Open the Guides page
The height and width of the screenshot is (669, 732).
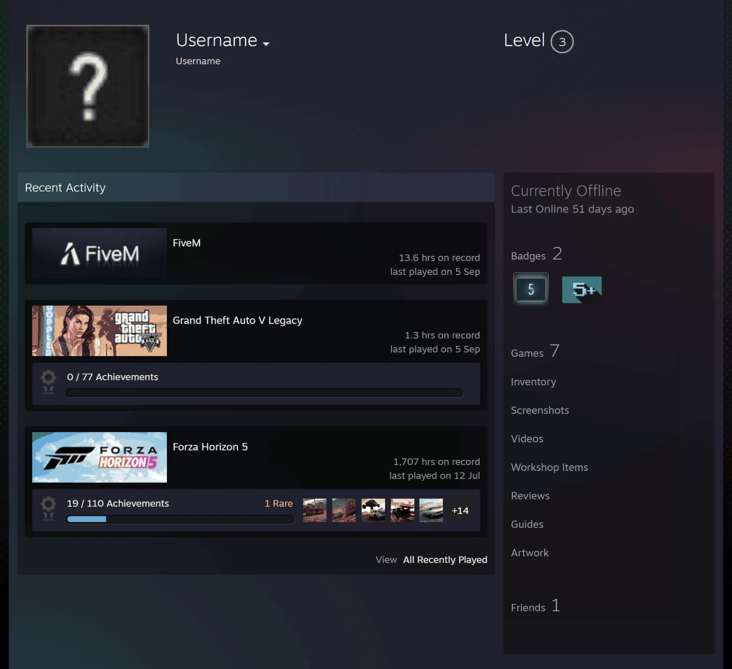(527, 524)
